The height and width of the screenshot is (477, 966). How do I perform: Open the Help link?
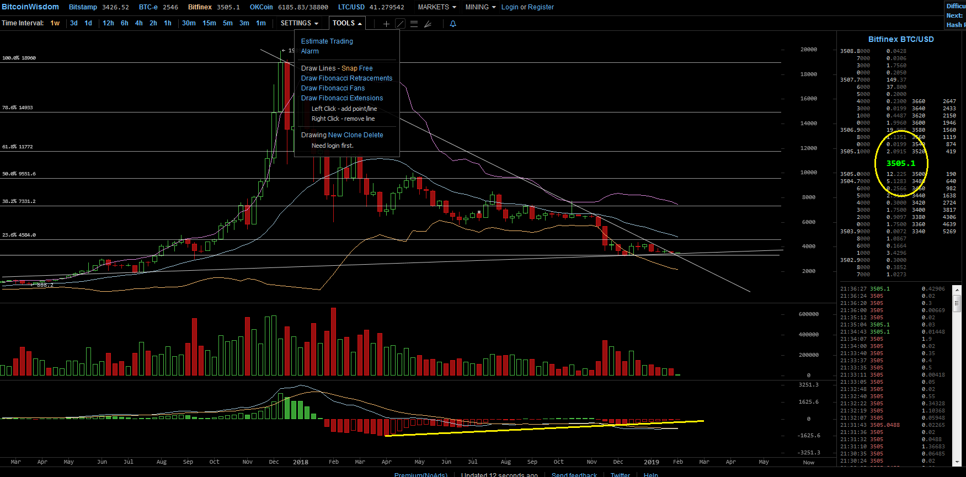pos(651,475)
